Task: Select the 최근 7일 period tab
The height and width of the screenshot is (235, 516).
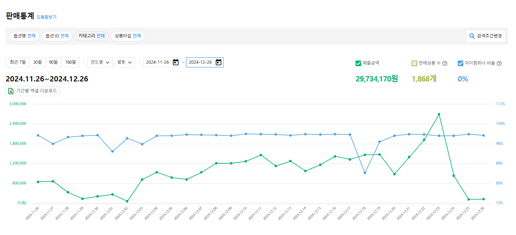Action: 17,62
